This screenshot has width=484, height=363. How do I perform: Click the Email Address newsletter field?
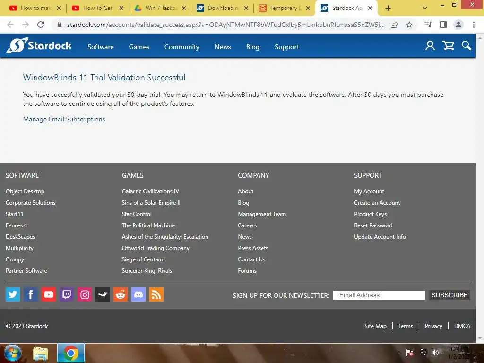379,295
